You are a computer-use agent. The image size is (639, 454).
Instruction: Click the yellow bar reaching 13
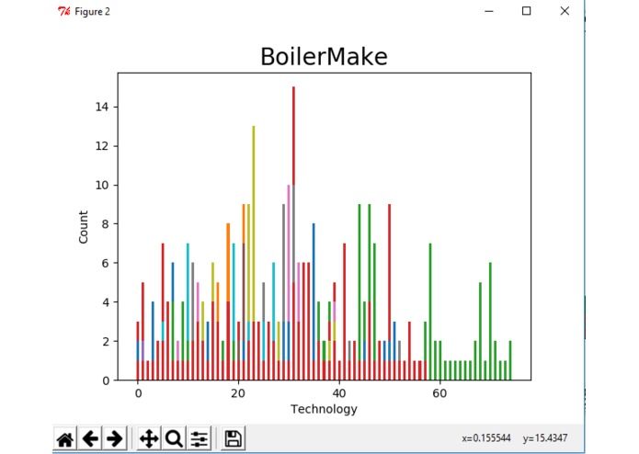click(254, 223)
